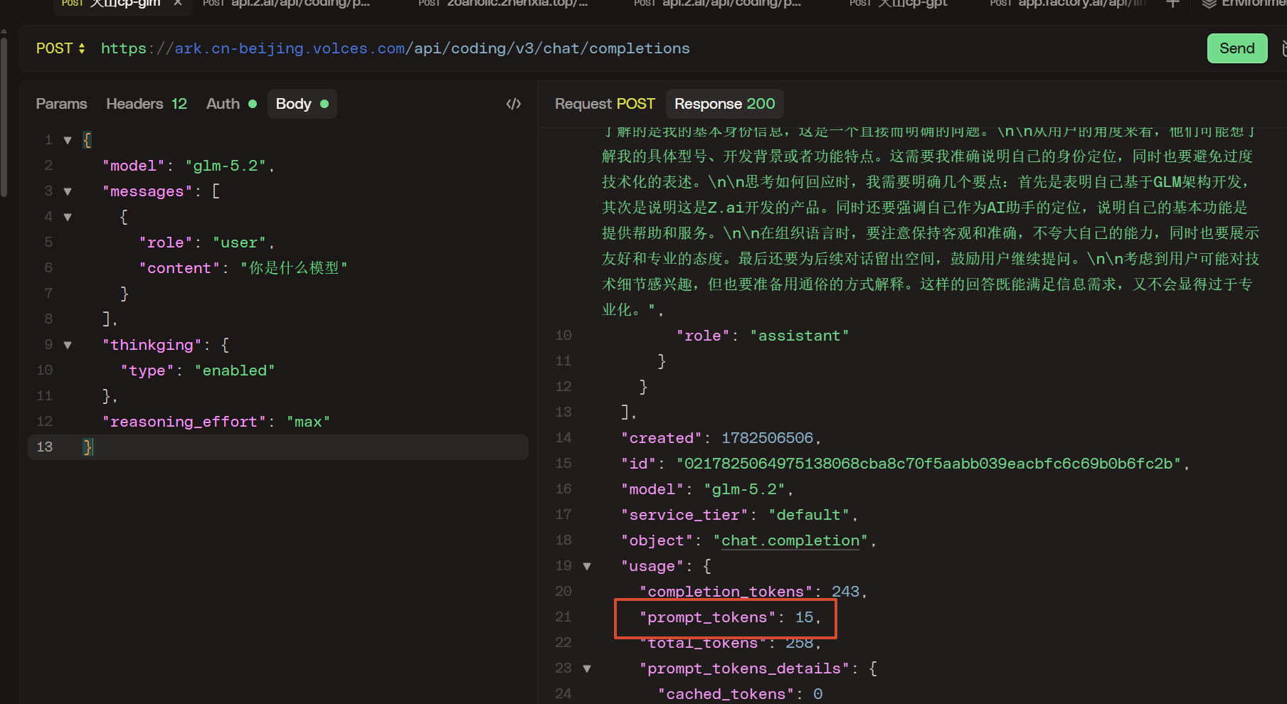Click the "enabled" value on line 10

[235, 370]
